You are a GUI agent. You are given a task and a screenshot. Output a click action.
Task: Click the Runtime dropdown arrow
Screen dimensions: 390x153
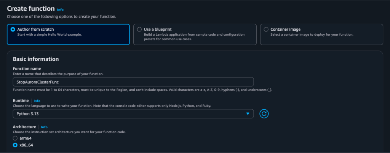(248, 114)
